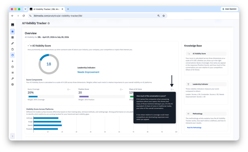The width and height of the screenshot is (248, 152).
Task: Open Share of AI Voice info dropdown
Action: pos(172,89)
